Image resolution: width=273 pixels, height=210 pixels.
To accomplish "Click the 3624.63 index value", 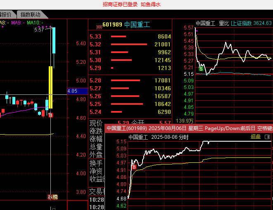I will tap(262, 23).
